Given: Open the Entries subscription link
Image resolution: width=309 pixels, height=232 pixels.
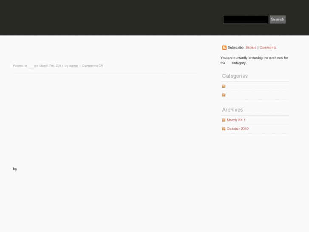Looking at the screenshot, I should 251,47.
